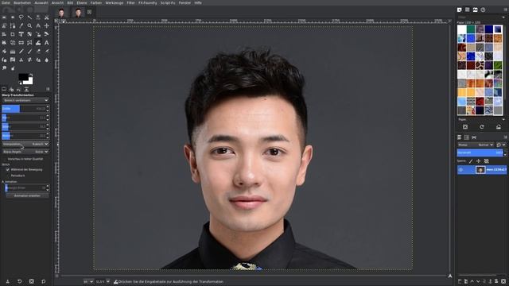Select the Ellipse Select tool
The width and height of the screenshot is (509, 286).
13,17
